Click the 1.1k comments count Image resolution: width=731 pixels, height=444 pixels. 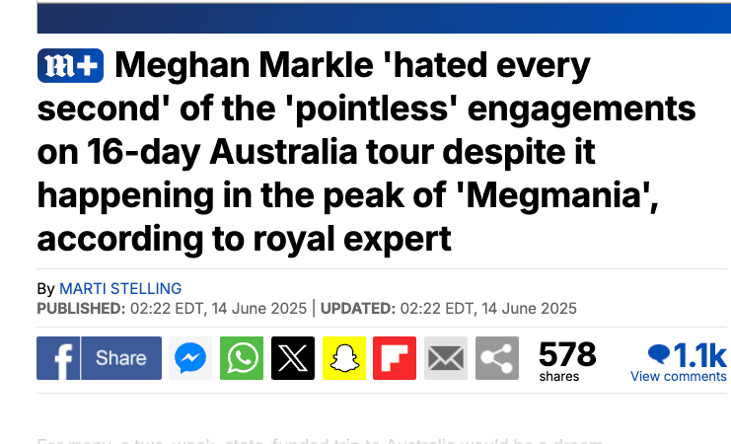tap(698, 354)
